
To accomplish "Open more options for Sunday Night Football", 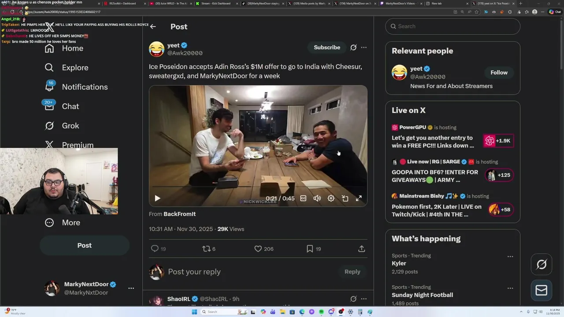I will tap(510, 288).
